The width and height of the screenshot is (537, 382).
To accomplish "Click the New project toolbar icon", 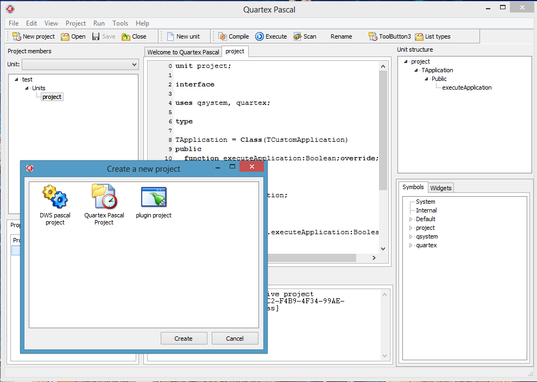I will coord(17,36).
